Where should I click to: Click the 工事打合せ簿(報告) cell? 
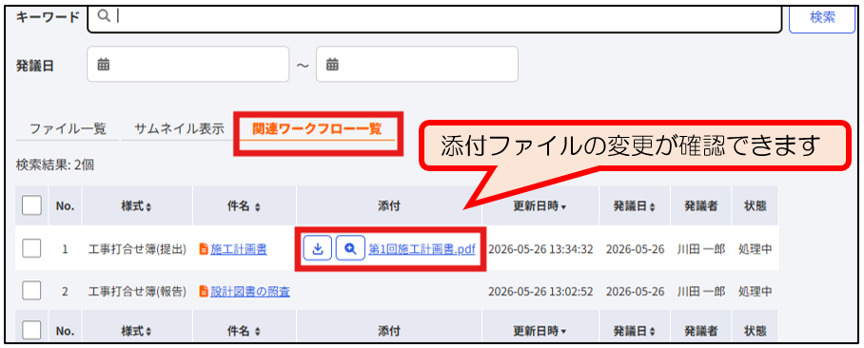[137, 291]
